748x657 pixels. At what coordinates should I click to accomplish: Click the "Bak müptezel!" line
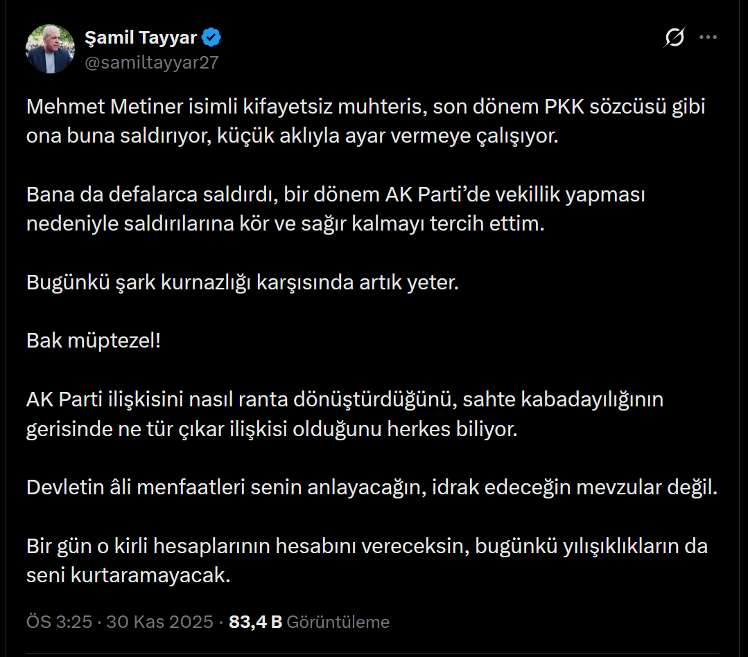(x=93, y=341)
